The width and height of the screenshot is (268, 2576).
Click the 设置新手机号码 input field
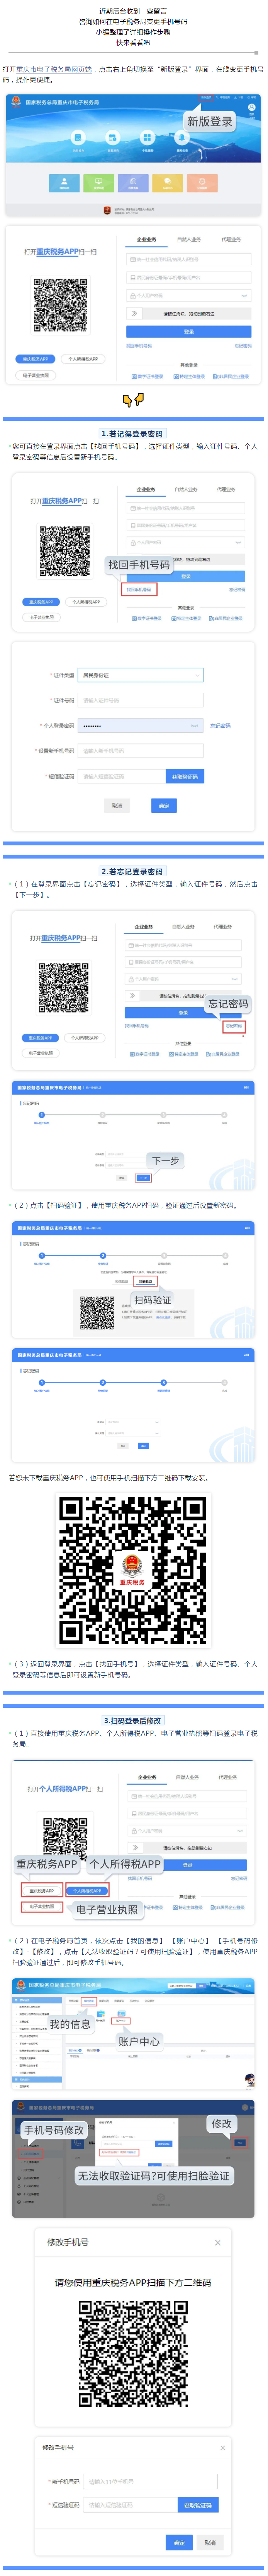click(x=141, y=750)
